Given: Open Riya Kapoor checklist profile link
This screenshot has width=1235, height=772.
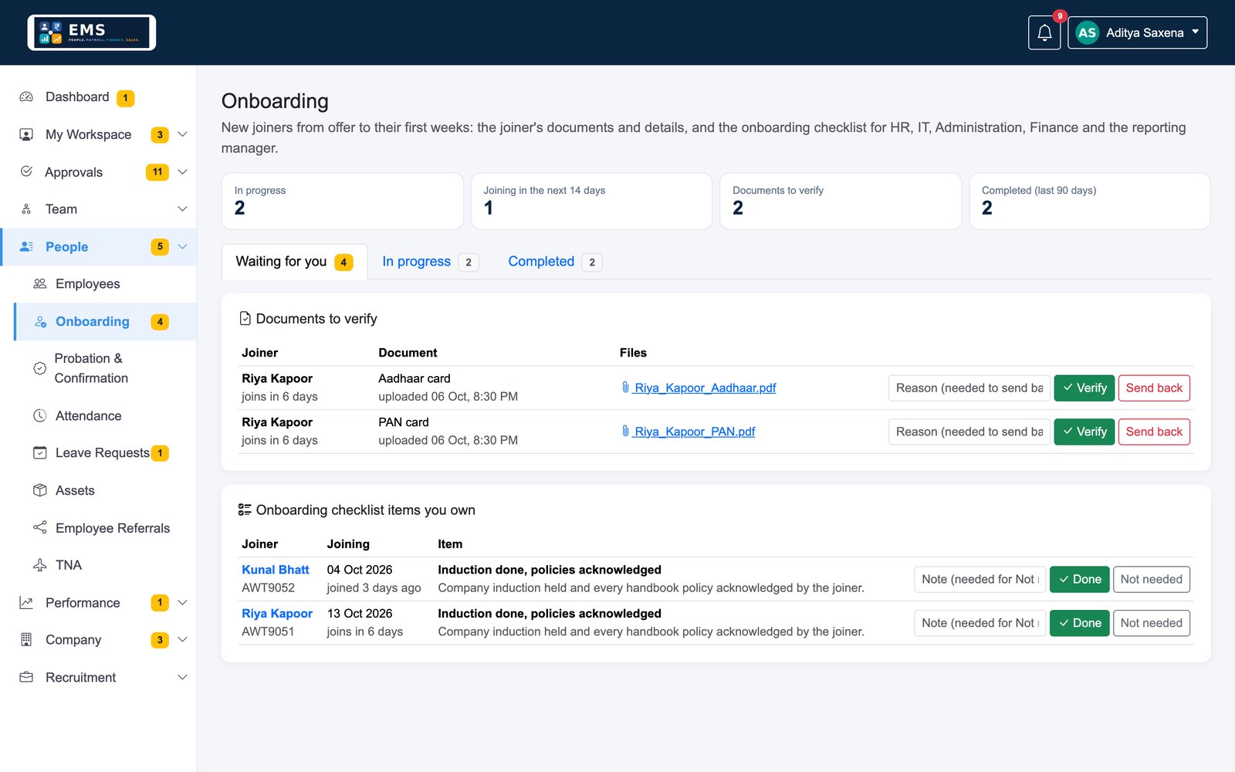Looking at the screenshot, I should tap(277, 614).
